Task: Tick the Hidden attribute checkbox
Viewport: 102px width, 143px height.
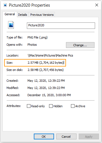Action: [51, 106]
